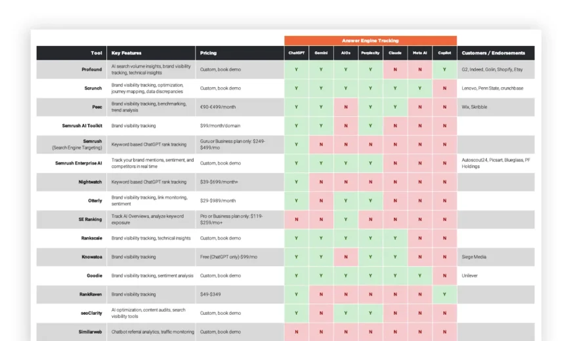Click the SE Ranking tool name

click(91, 220)
